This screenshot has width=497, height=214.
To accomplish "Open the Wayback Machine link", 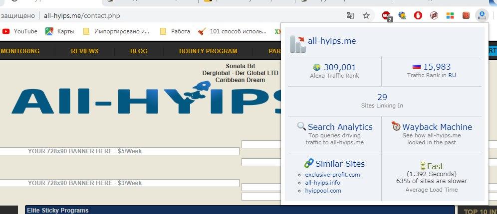I will pyautogui.click(x=437, y=127).
